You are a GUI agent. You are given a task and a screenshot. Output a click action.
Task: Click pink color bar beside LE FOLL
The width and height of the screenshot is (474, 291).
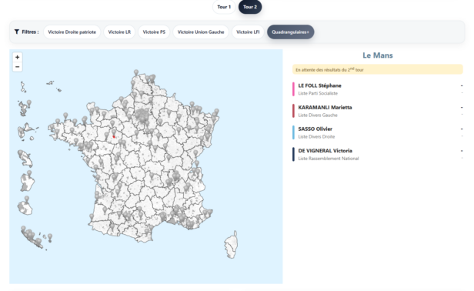click(293, 89)
